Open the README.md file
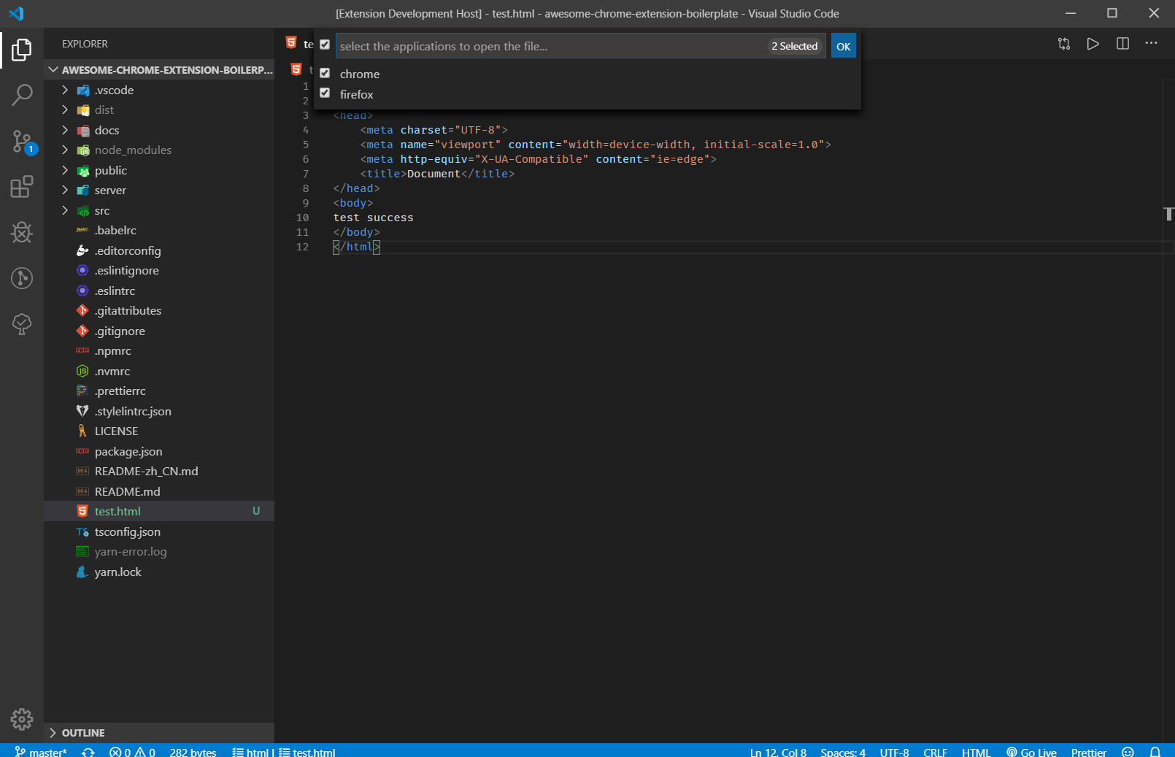 coord(159,491)
